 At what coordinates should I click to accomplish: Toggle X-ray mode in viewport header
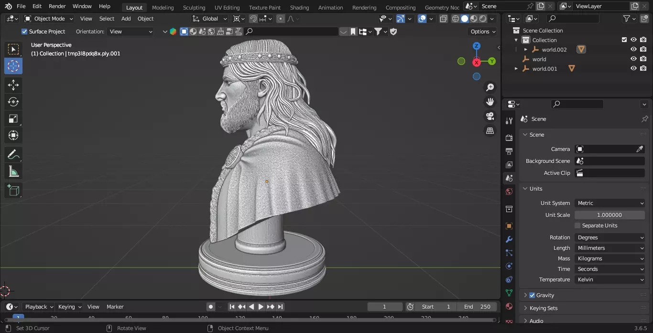[443, 19]
